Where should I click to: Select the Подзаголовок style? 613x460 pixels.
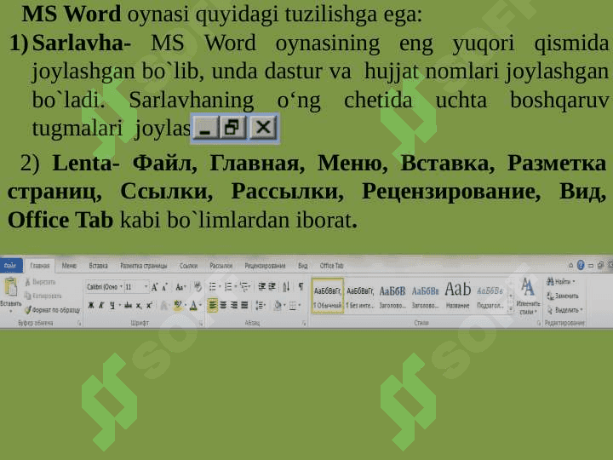click(x=490, y=296)
